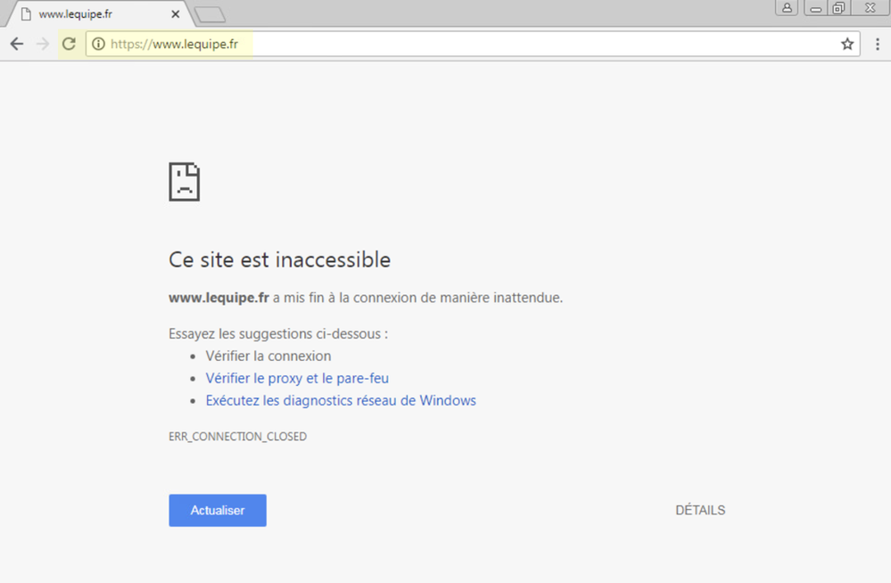Click the Vérifier la connexion suggestion
891x583 pixels.
pyautogui.click(x=268, y=357)
